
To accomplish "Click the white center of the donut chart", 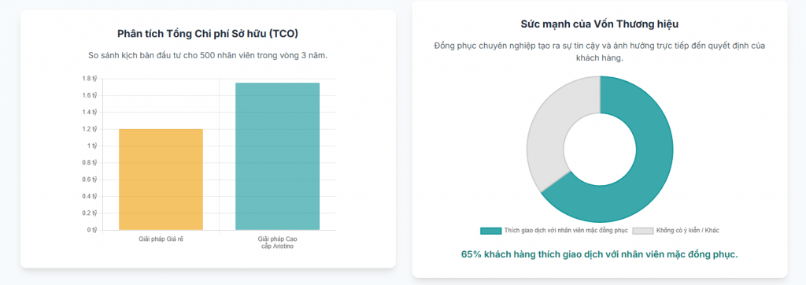I will 600,150.
